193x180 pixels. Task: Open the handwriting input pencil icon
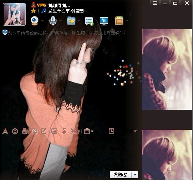pyautogui.click(x=44, y=131)
